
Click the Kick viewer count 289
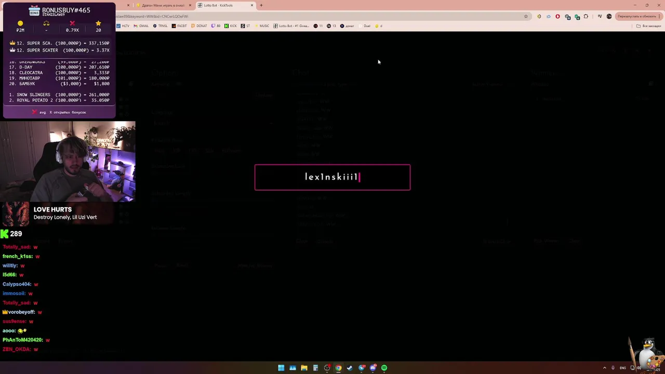coord(16,234)
